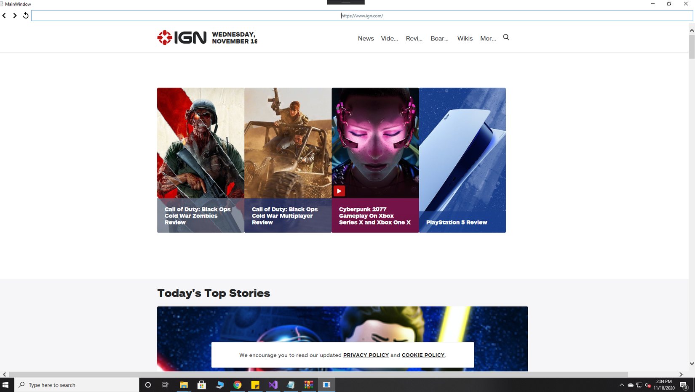Open network status tray icon

pyautogui.click(x=639, y=385)
